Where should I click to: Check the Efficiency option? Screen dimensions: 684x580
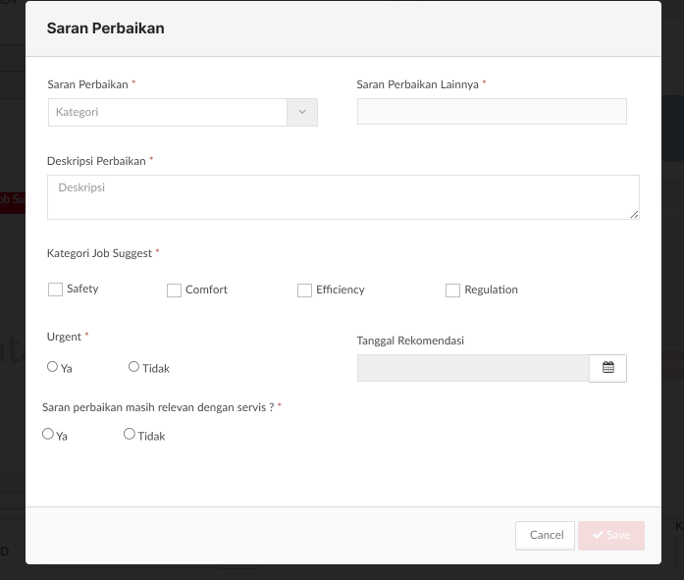click(304, 290)
